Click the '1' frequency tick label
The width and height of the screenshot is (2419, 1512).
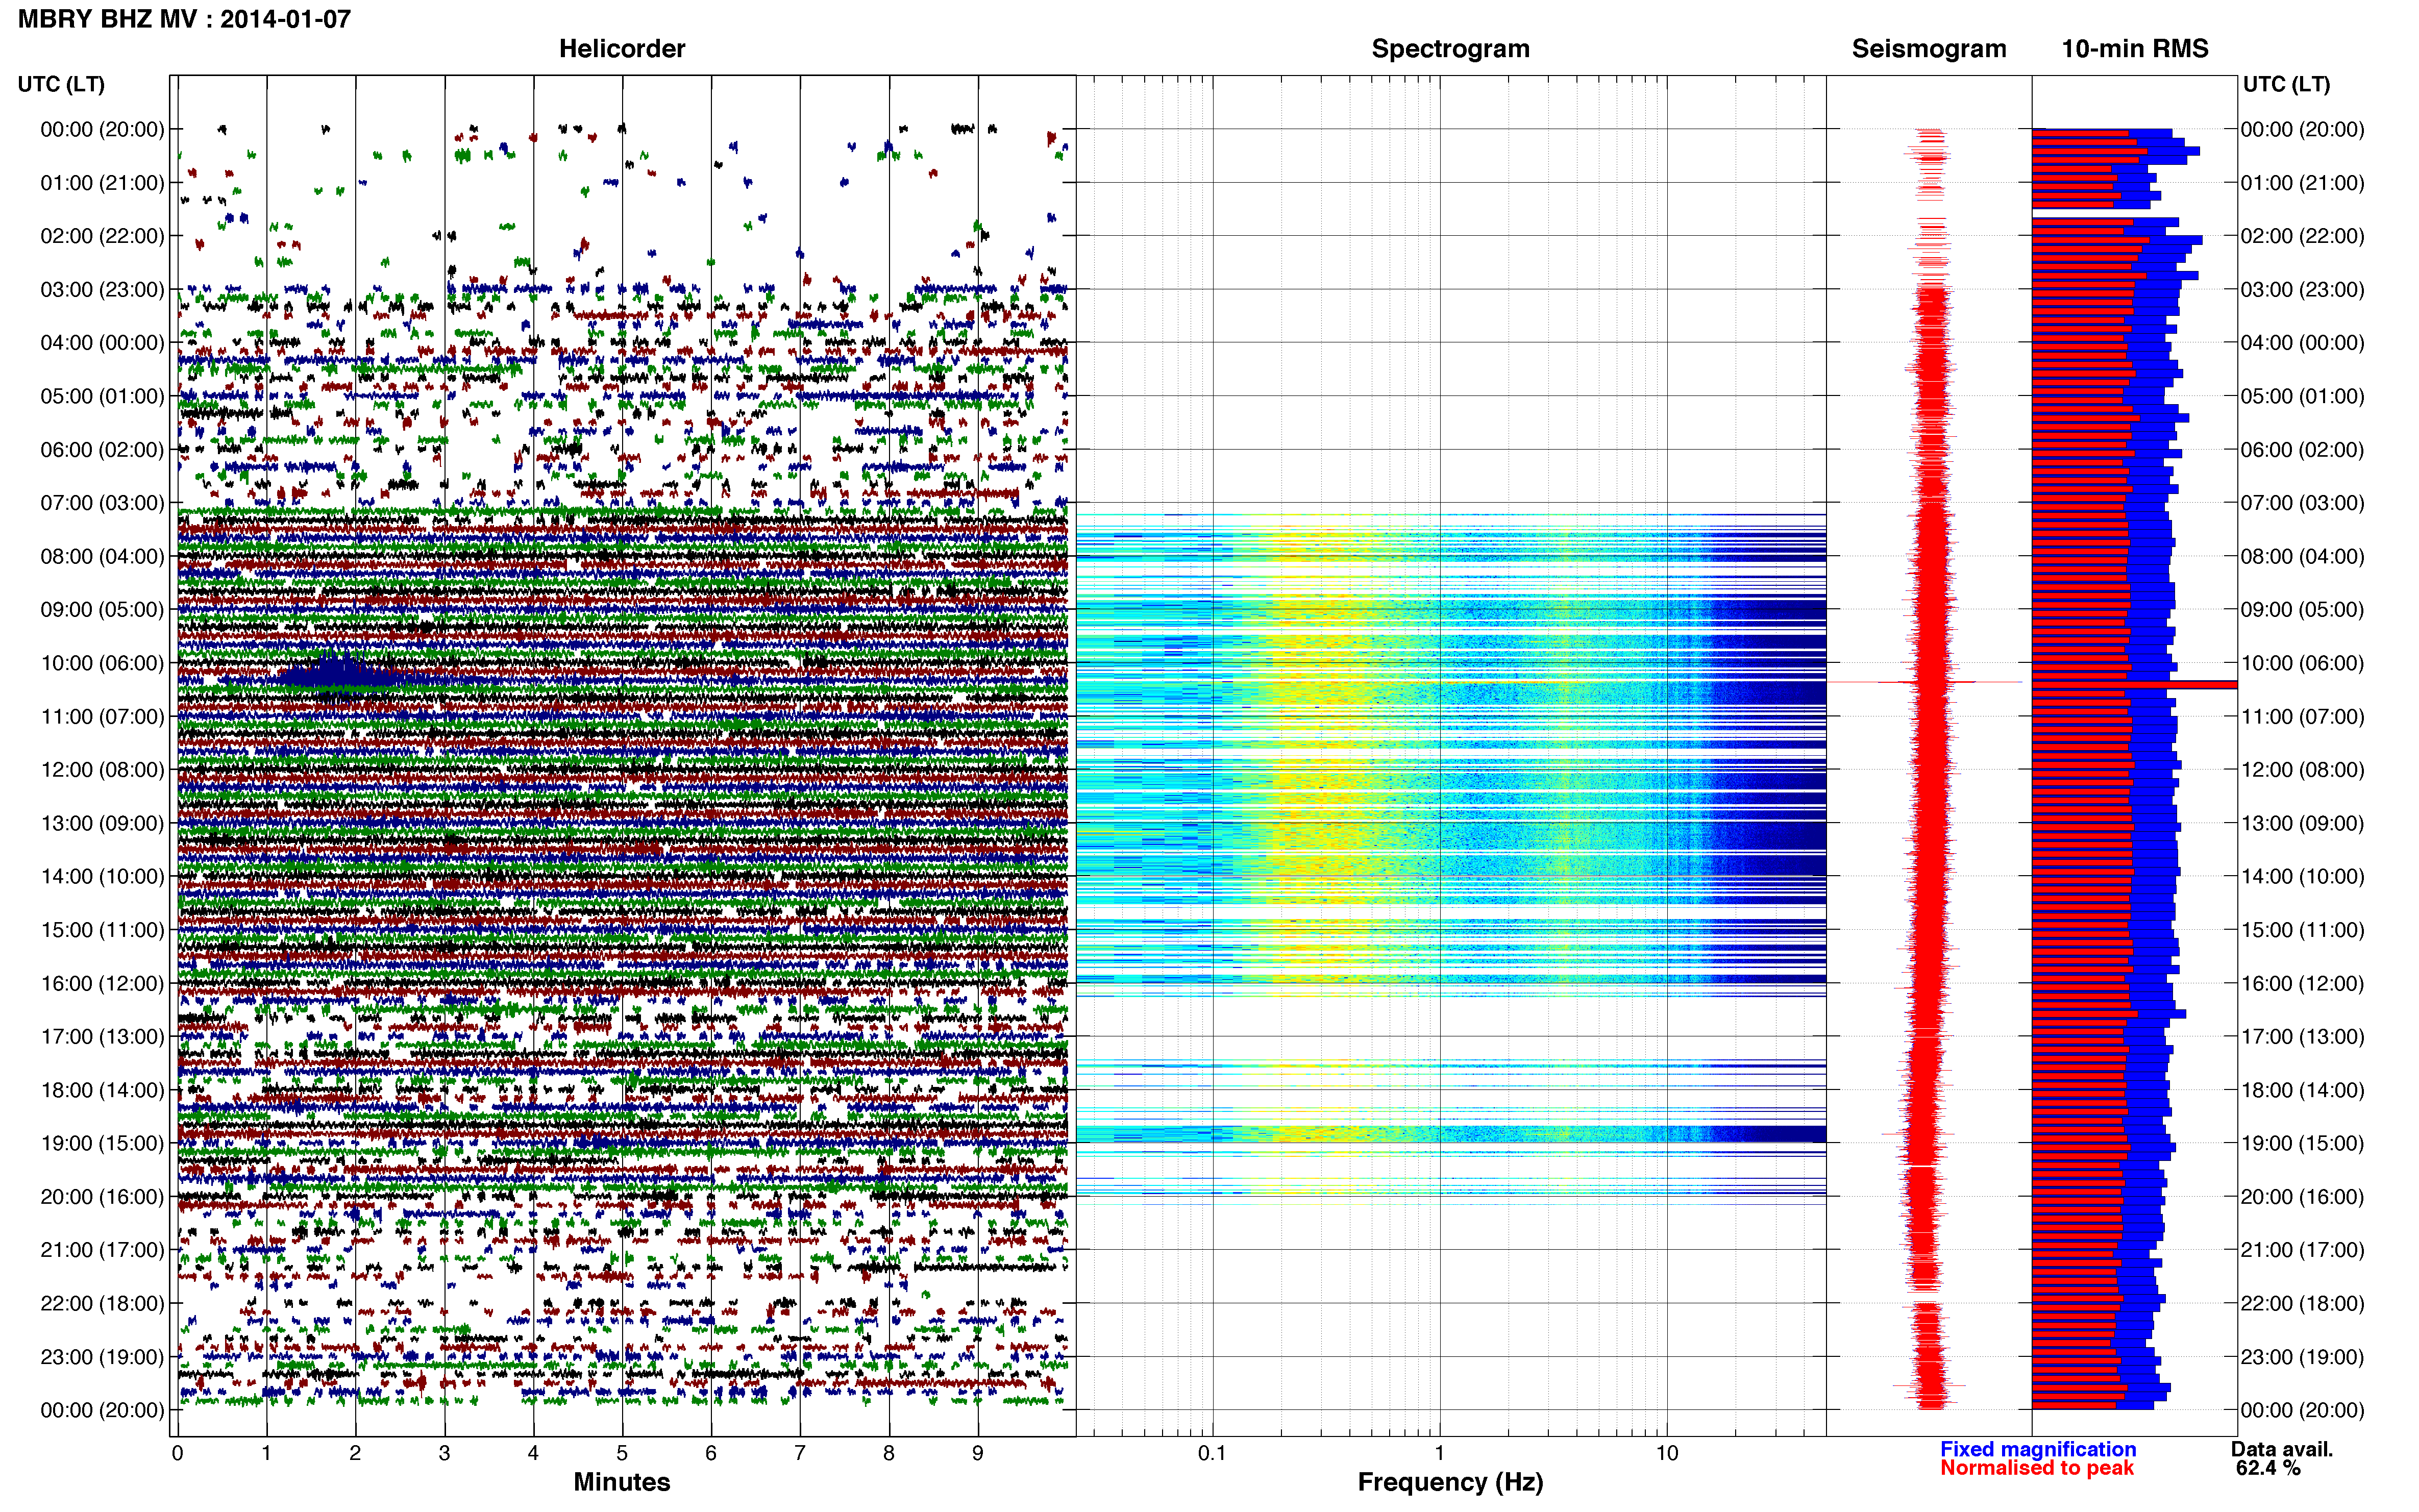tap(1439, 1453)
